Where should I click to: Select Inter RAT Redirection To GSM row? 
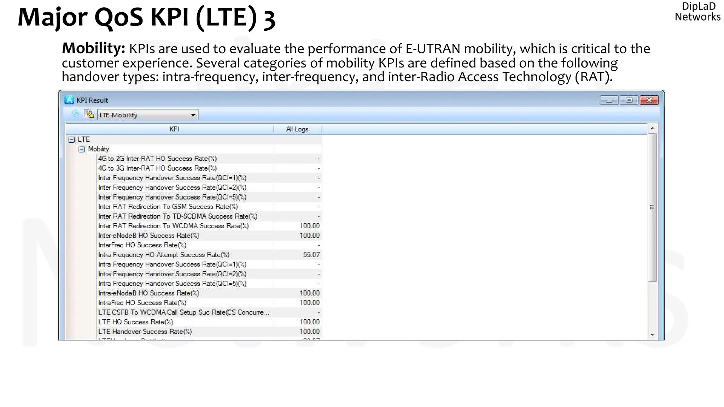tap(209, 207)
